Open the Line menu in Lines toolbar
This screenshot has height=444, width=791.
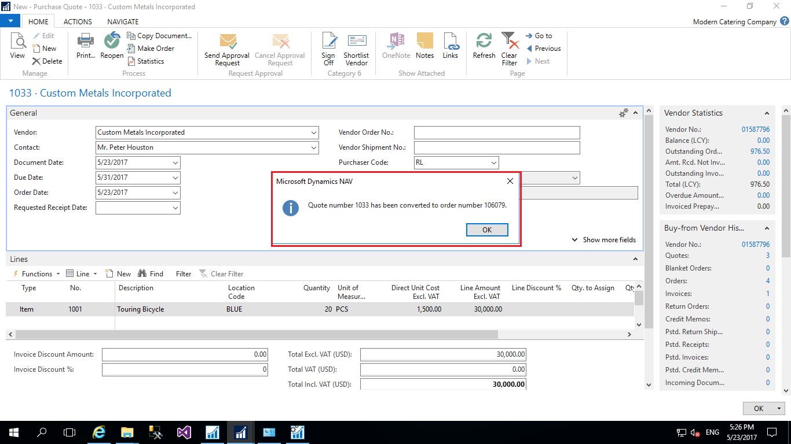click(82, 274)
